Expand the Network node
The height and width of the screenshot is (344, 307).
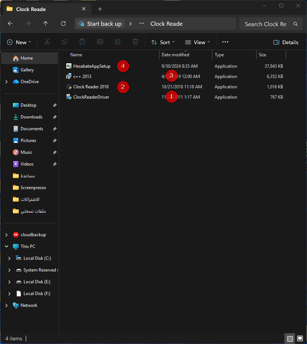pyautogui.click(x=6, y=305)
